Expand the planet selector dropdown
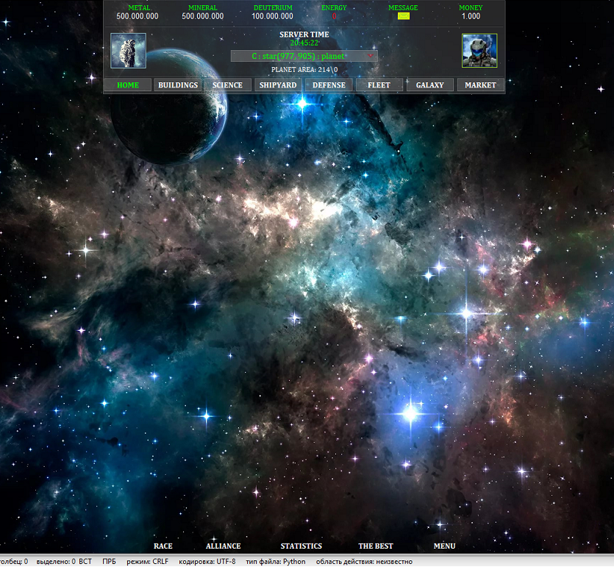 click(x=304, y=56)
